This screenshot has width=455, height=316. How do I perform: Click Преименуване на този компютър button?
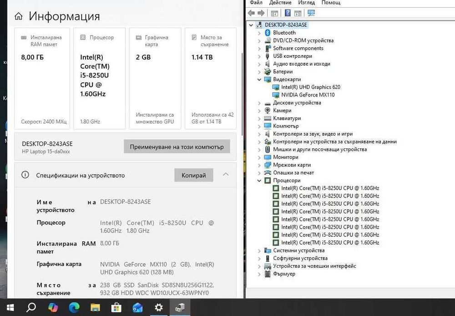(177, 146)
